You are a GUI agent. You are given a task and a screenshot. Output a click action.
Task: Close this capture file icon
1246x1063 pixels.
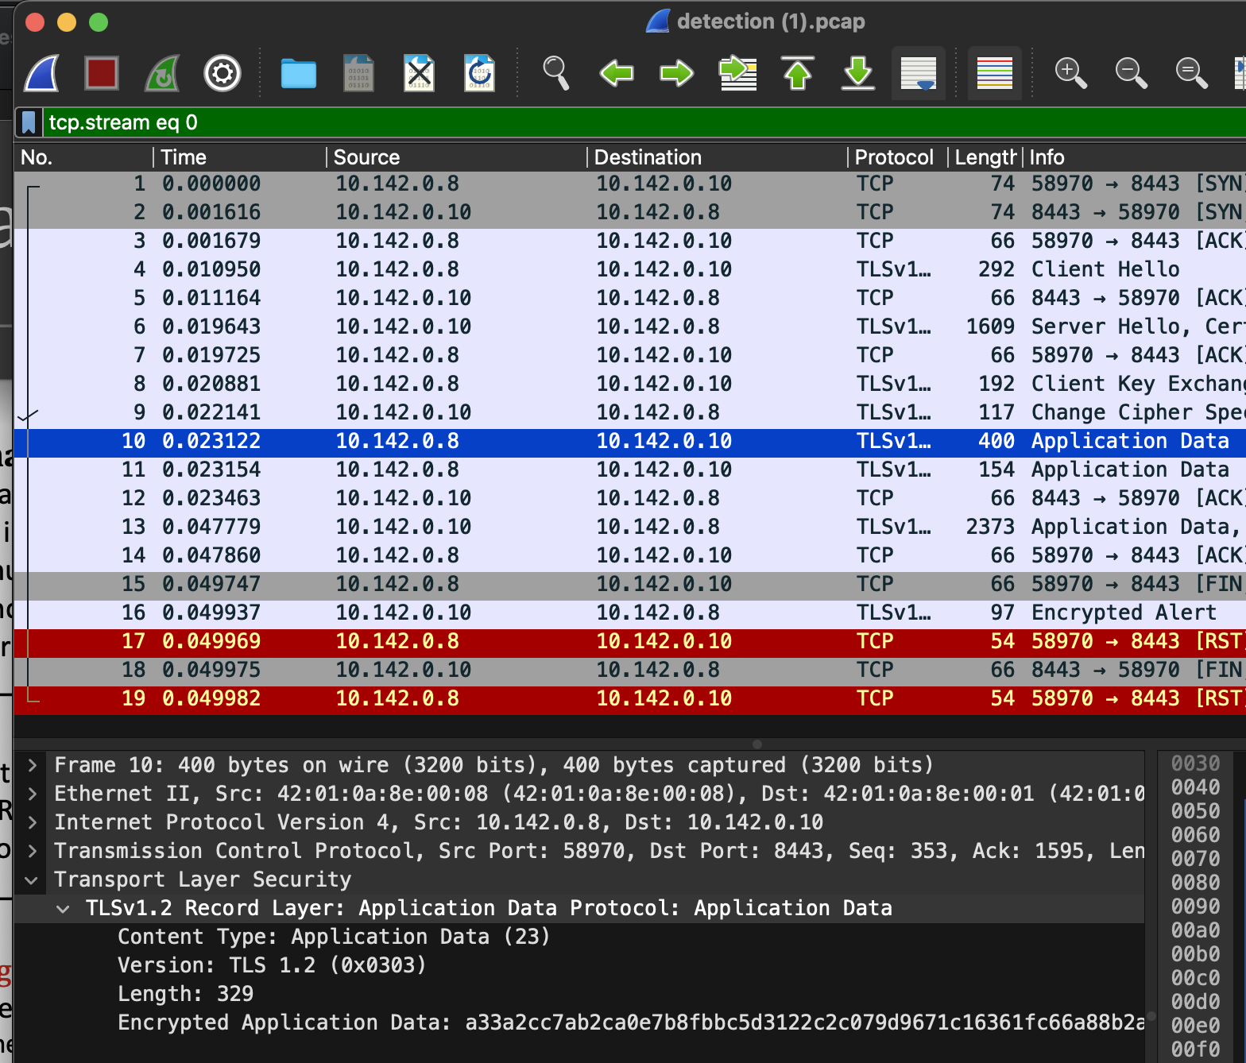(x=419, y=73)
